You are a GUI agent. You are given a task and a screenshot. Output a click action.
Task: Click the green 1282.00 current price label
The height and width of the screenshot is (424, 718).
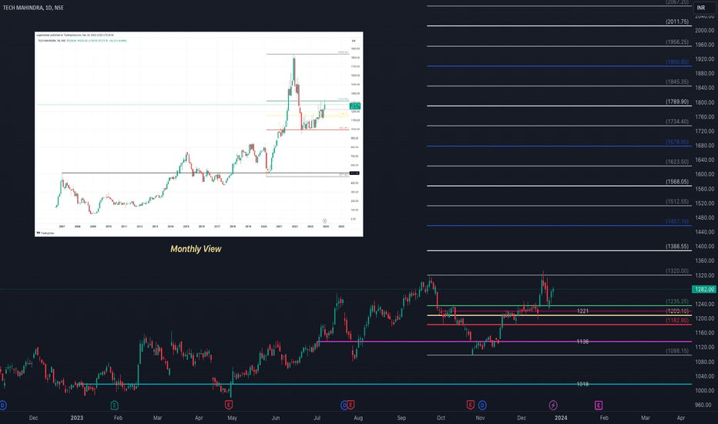704,289
